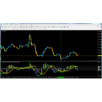102x102 pixels.
Task: Draw a vertical line
Action: [7, 29]
